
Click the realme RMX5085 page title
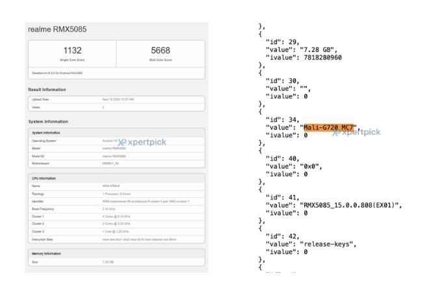point(57,29)
